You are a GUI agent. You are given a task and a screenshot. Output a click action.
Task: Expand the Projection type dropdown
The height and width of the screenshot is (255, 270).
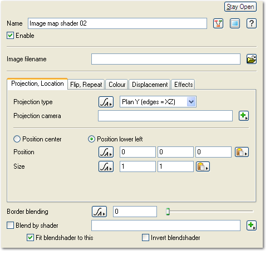point(191,102)
